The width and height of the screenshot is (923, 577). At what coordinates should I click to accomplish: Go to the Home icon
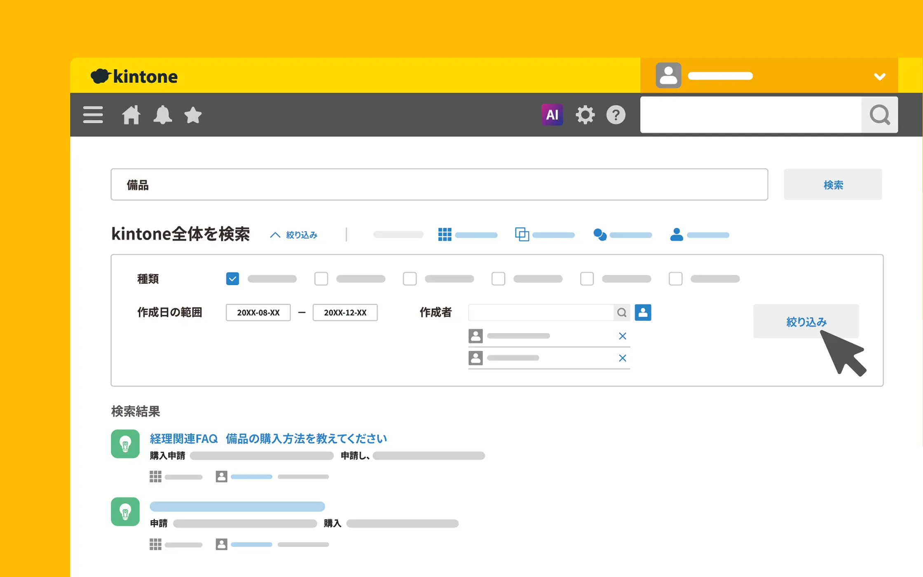(131, 115)
